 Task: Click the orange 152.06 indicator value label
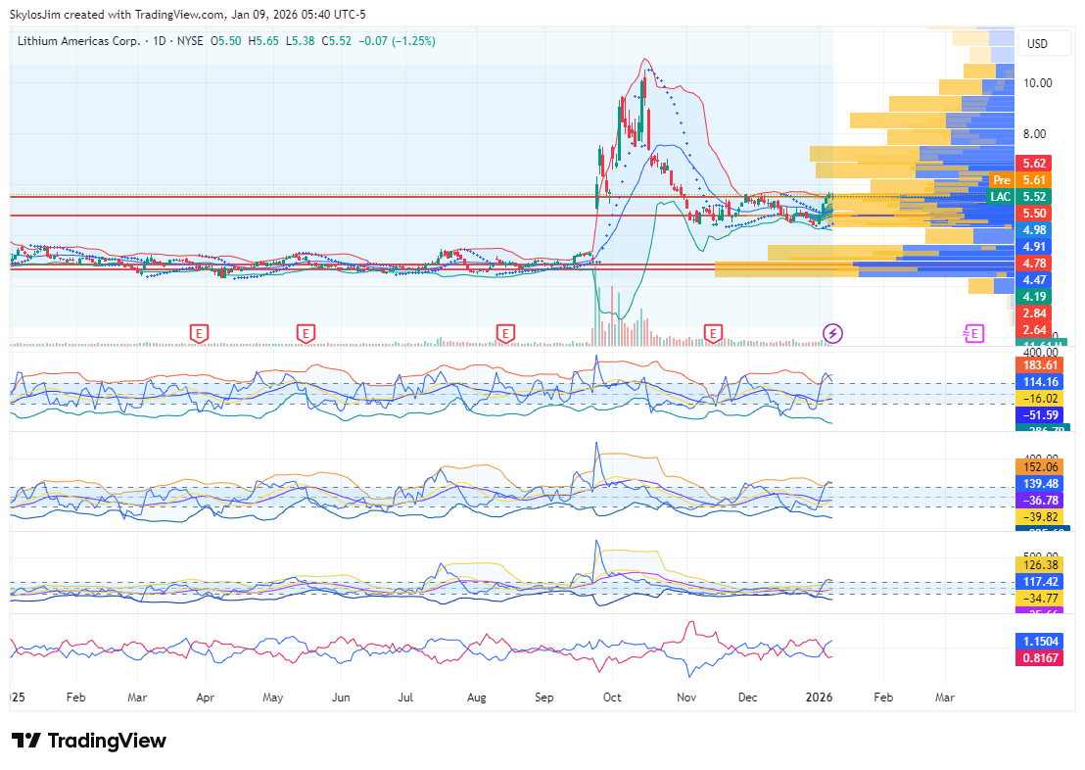[1041, 467]
